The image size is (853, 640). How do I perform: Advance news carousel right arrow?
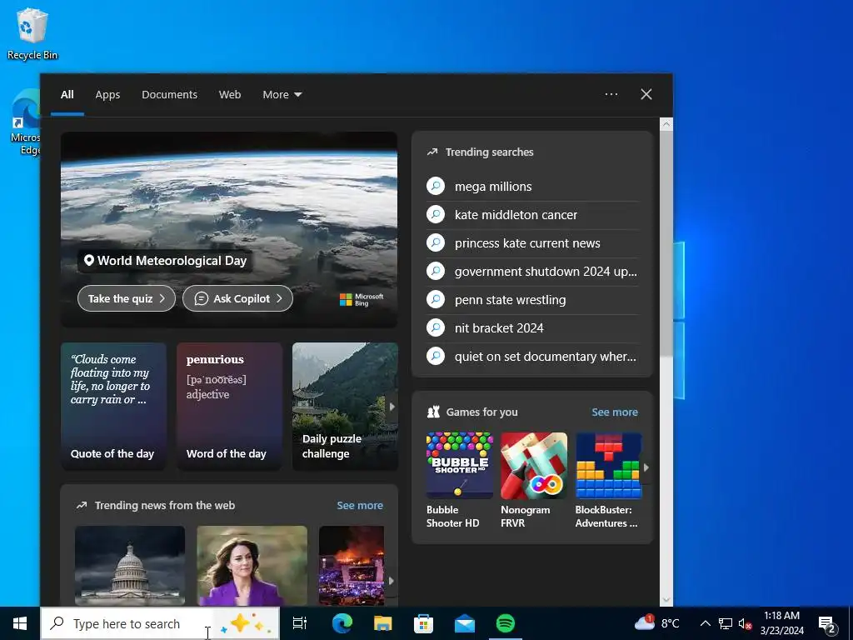coord(392,581)
